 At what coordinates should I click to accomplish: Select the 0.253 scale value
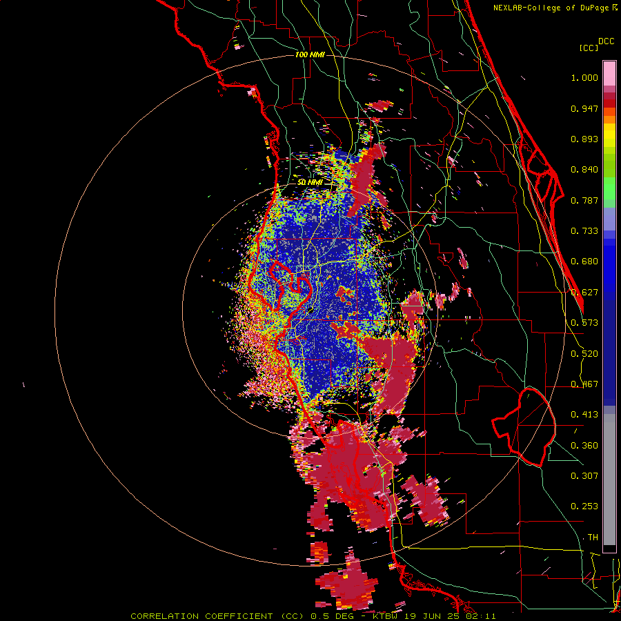584,506
